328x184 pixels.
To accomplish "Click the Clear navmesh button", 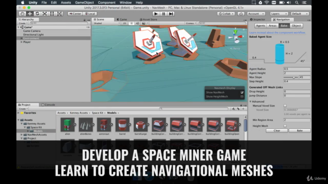I will 277,131.
